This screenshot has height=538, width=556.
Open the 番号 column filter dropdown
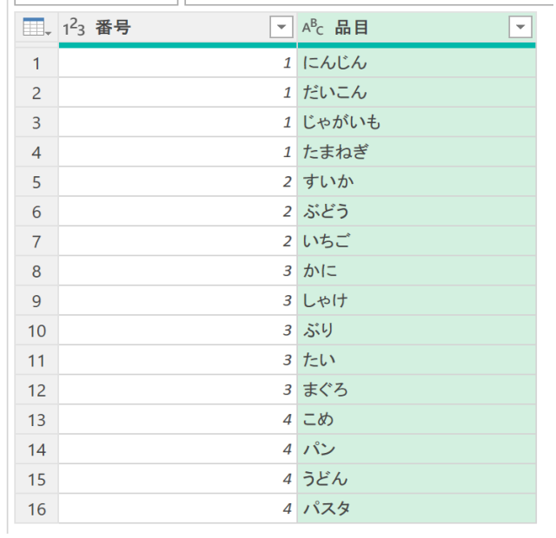click(x=281, y=28)
